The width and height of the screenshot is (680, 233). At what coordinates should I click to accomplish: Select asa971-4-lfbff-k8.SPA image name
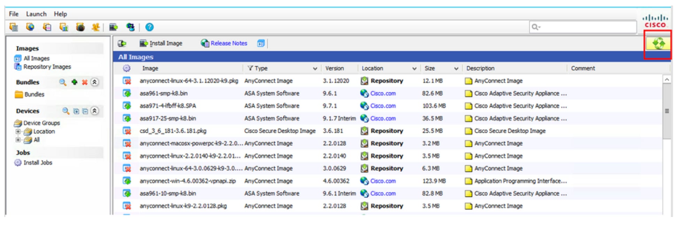pos(168,106)
